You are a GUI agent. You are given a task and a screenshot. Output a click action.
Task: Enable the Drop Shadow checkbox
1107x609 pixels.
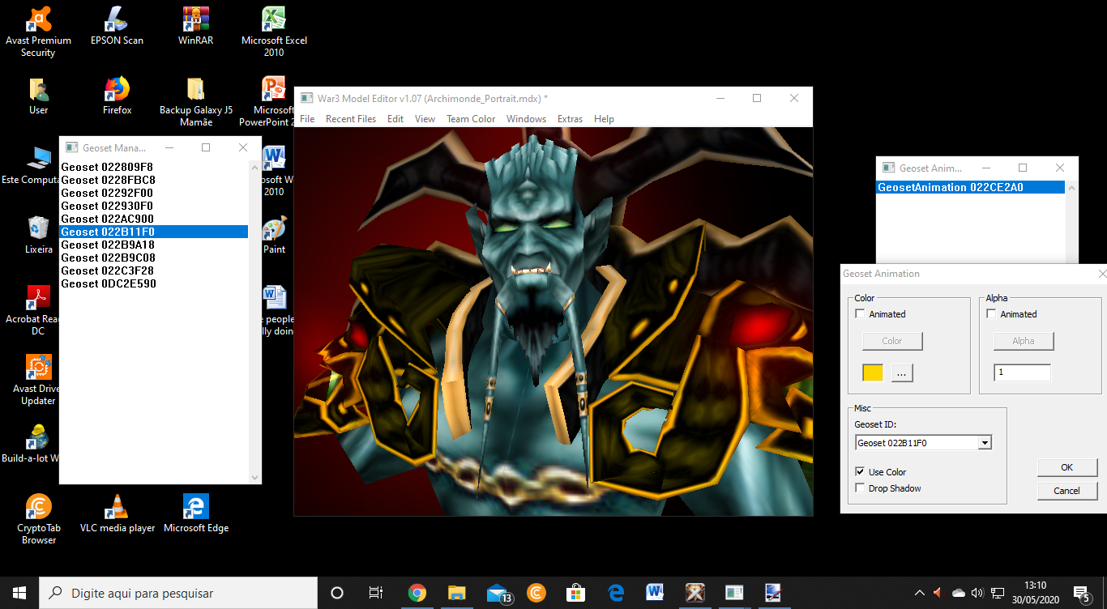(x=861, y=488)
